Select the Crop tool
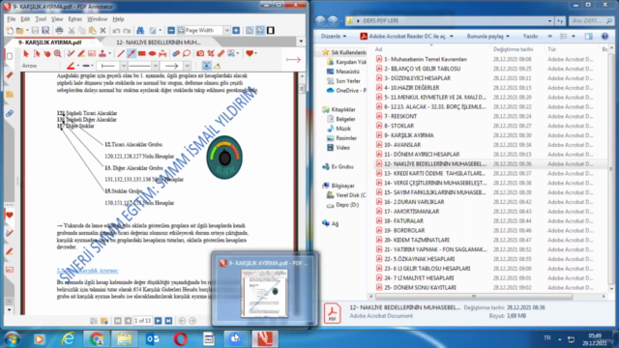This screenshot has width=619, height=348. [x=211, y=53]
